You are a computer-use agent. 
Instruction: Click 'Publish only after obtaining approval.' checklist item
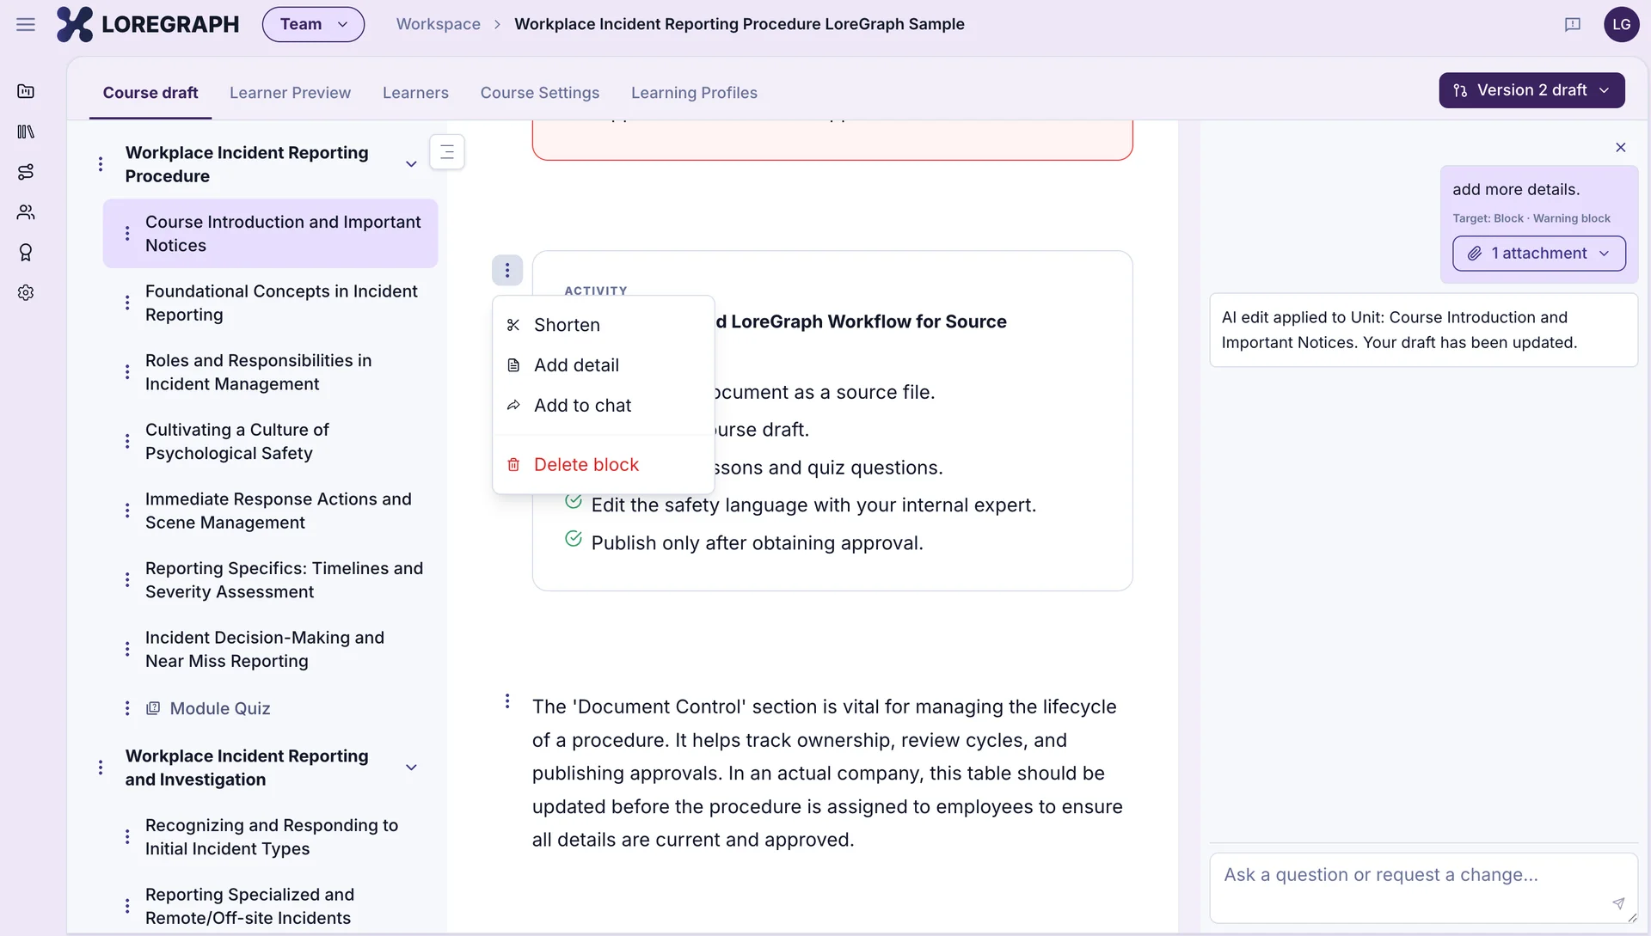tap(757, 543)
